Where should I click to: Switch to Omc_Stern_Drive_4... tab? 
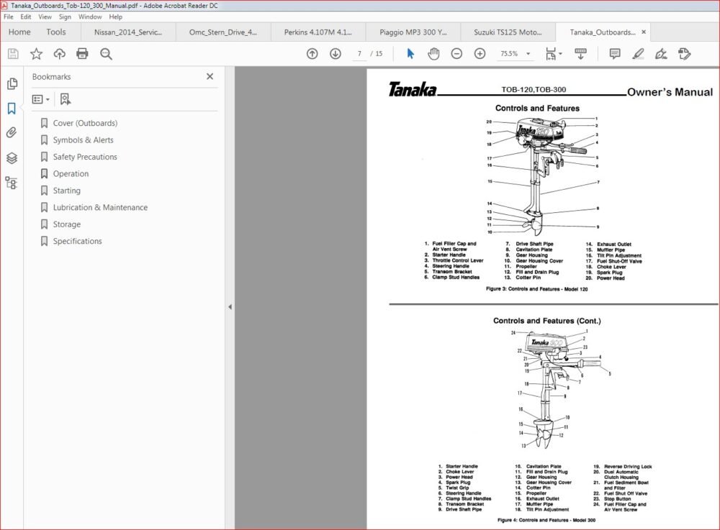pyautogui.click(x=223, y=32)
